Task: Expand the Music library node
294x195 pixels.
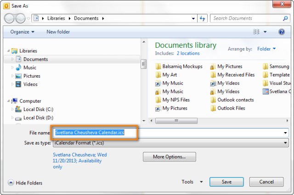Action: pos(12,67)
